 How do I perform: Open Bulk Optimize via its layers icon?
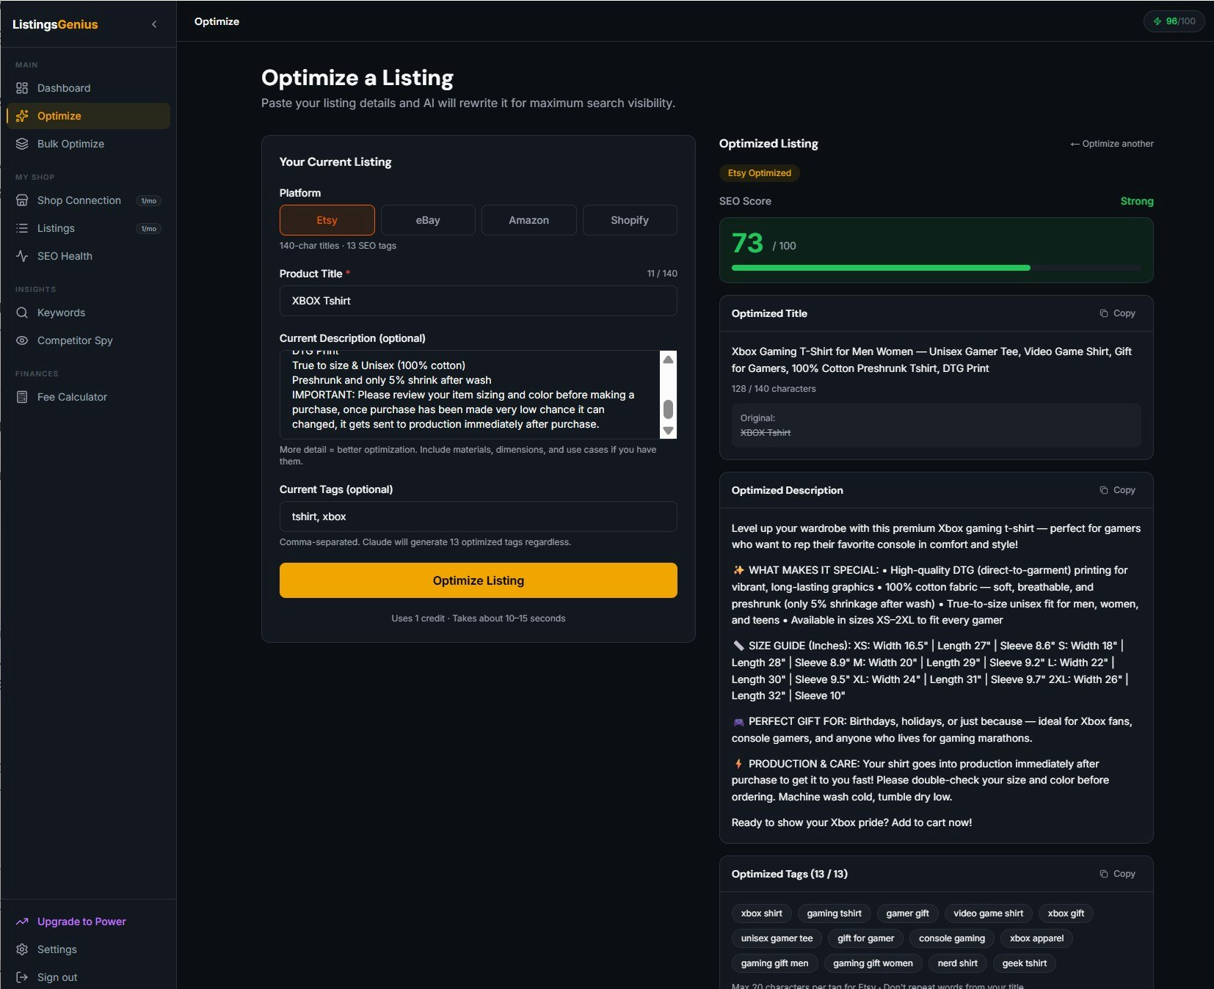click(22, 144)
